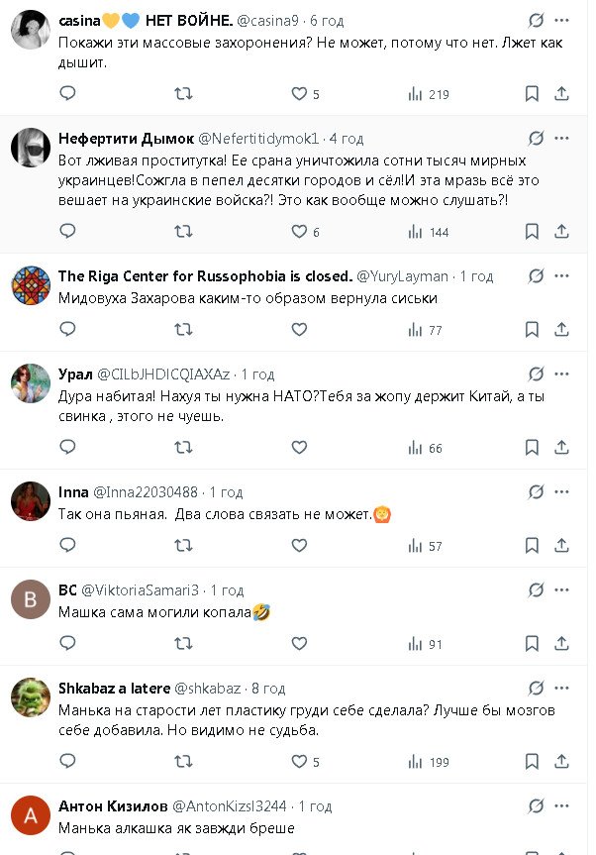Reply to Inna's comment
This screenshot has height=855, width=596.
(x=67, y=546)
